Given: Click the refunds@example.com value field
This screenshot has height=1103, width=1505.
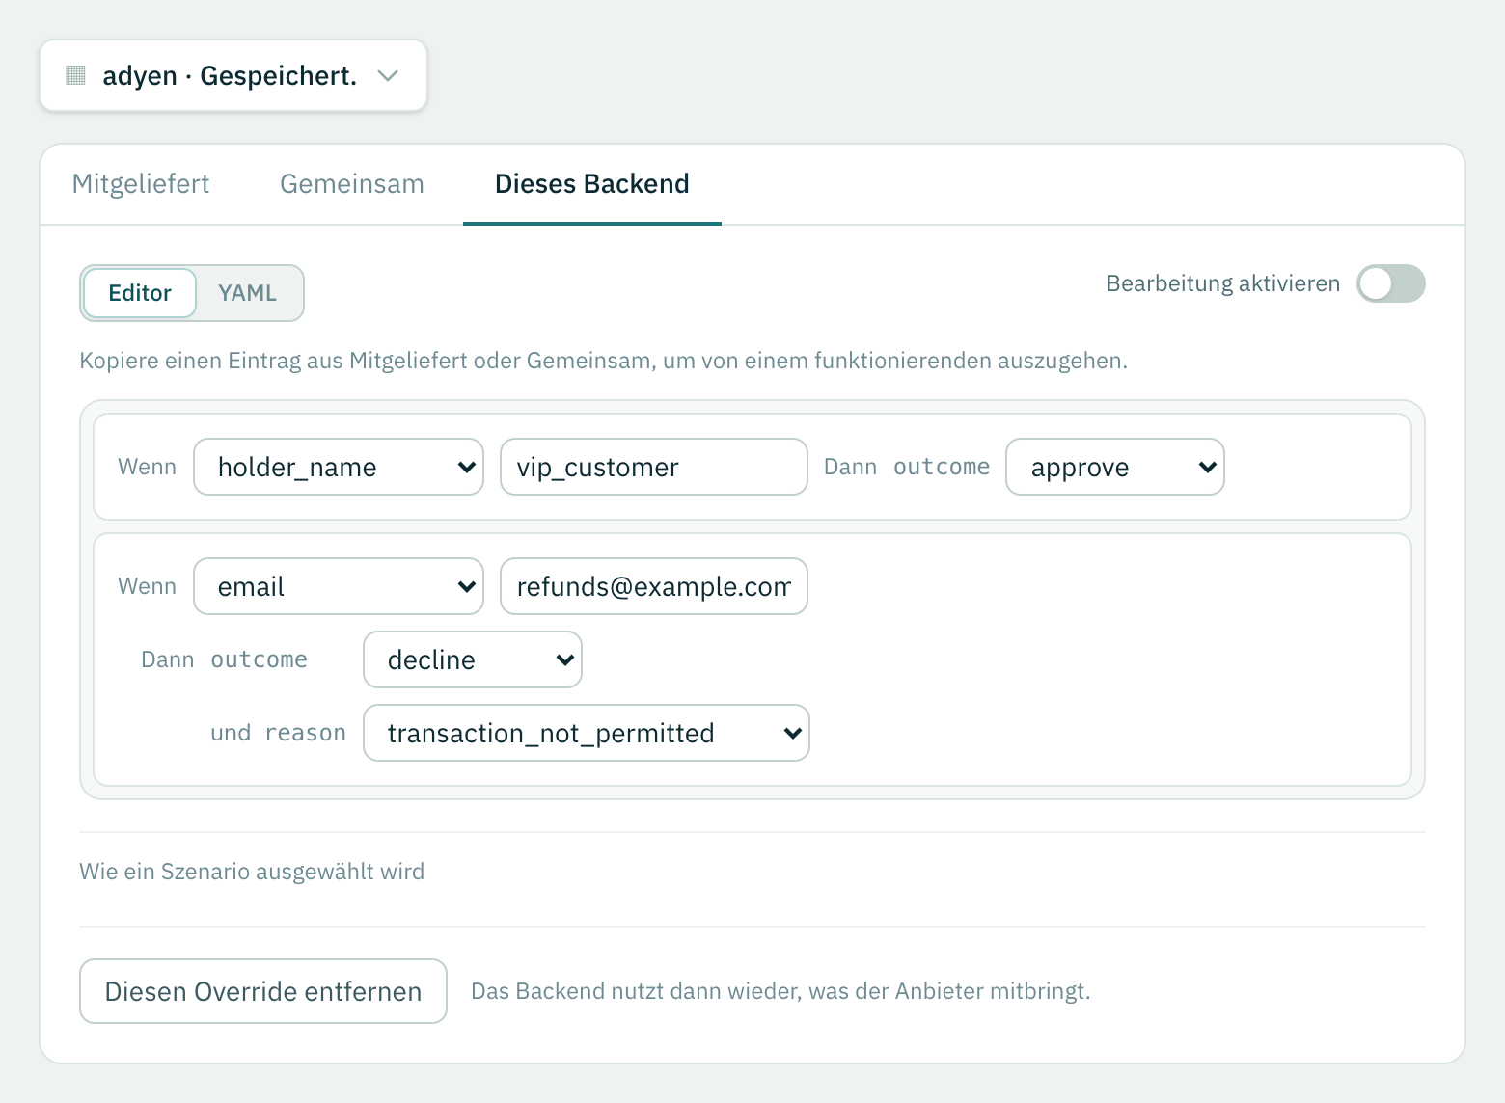Looking at the screenshot, I should [x=654, y=586].
